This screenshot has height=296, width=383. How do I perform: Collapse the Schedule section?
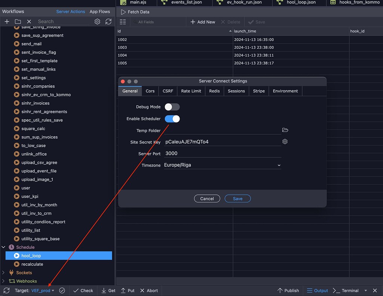tap(4, 247)
